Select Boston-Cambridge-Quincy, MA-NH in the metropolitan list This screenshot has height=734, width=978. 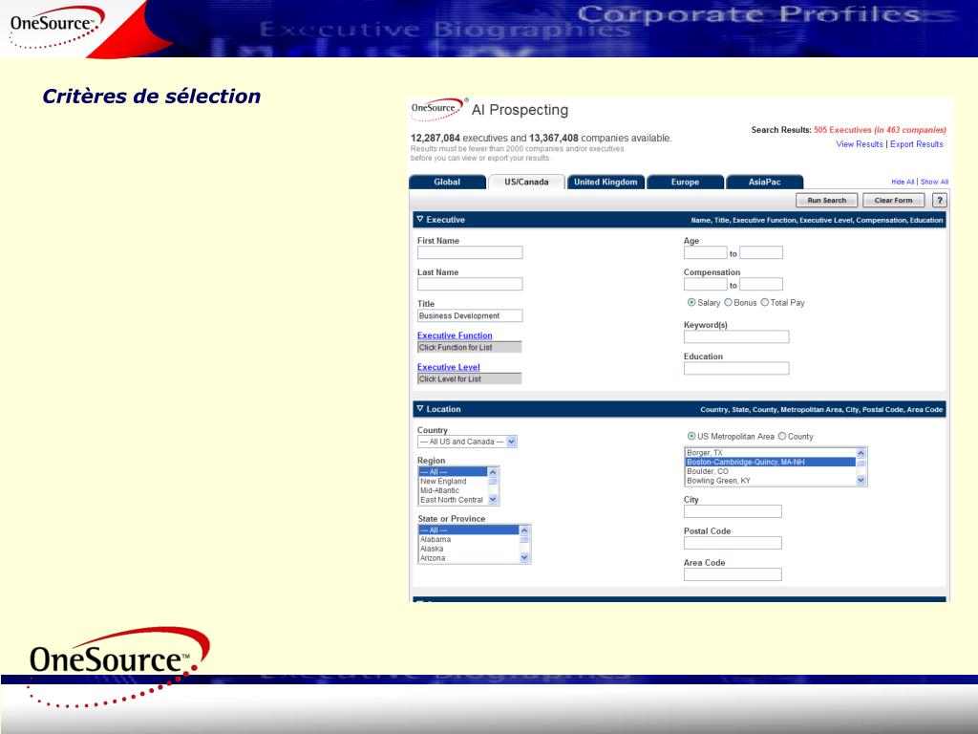tap(771, 463)
